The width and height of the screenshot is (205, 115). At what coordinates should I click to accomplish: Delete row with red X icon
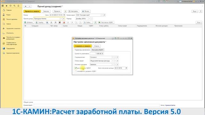64,22
